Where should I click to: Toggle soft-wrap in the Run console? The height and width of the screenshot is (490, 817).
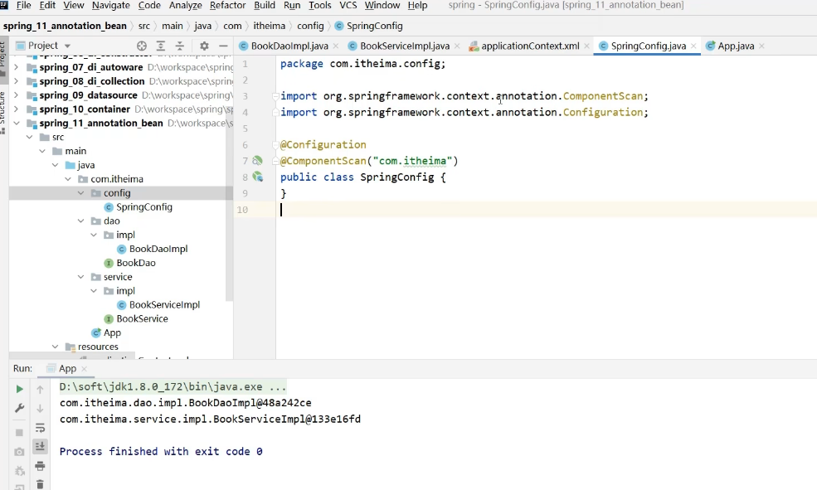[x=40, y=428]
